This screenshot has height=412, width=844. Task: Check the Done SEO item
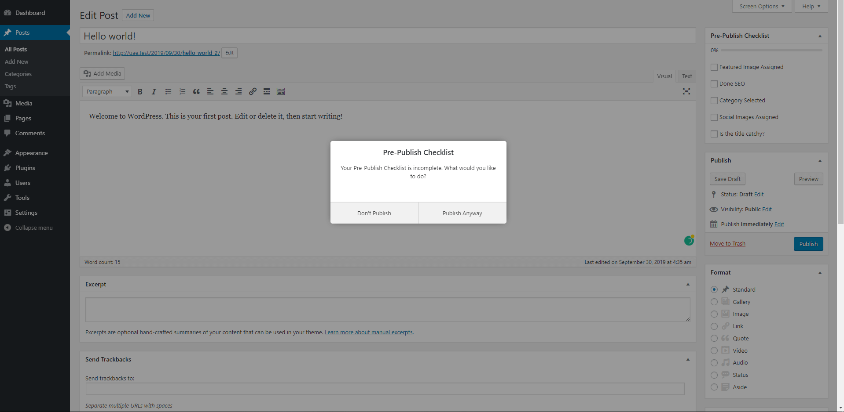point(714,84)
